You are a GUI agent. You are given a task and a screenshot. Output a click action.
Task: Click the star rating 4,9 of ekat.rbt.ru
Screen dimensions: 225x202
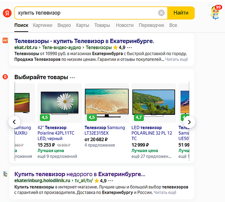coord(119,47)
